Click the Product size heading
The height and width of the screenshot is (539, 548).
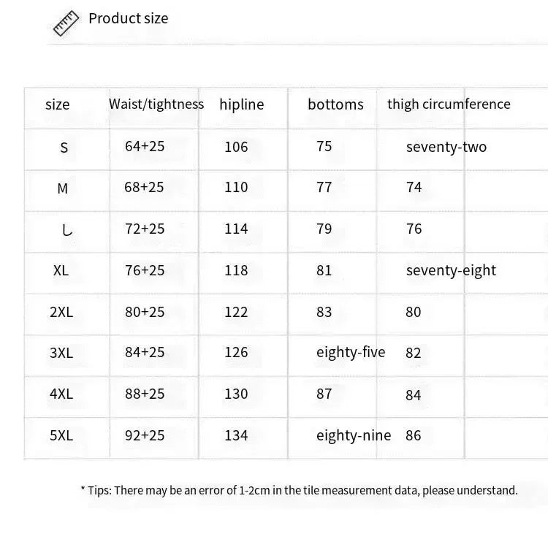click(128, 18)
